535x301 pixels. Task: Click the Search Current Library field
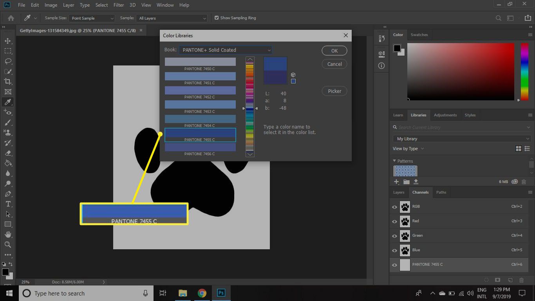point(462,127)
